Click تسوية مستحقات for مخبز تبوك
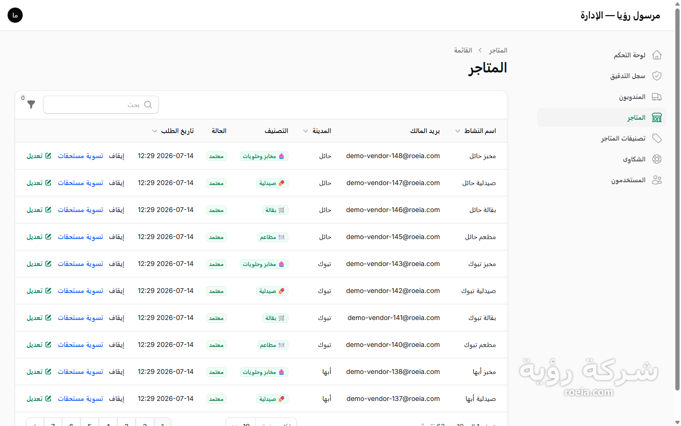The width and height of the screenshot is (681, 426). [80, 264]
